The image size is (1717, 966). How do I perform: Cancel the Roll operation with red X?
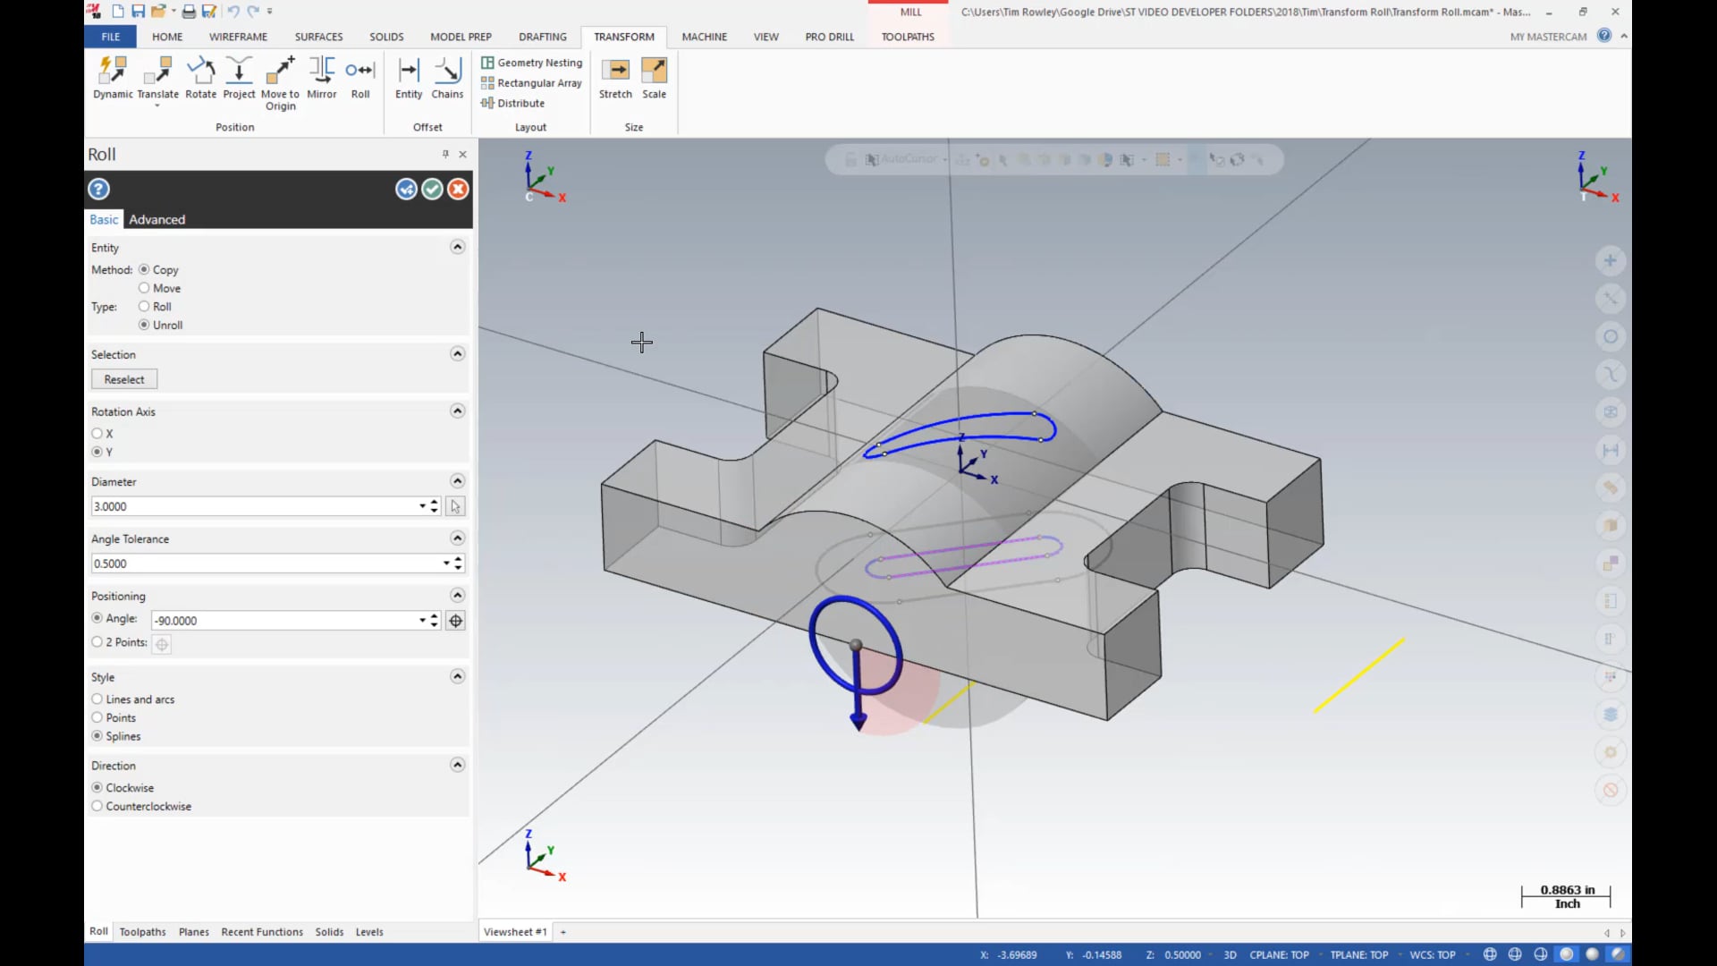(458, 189)
